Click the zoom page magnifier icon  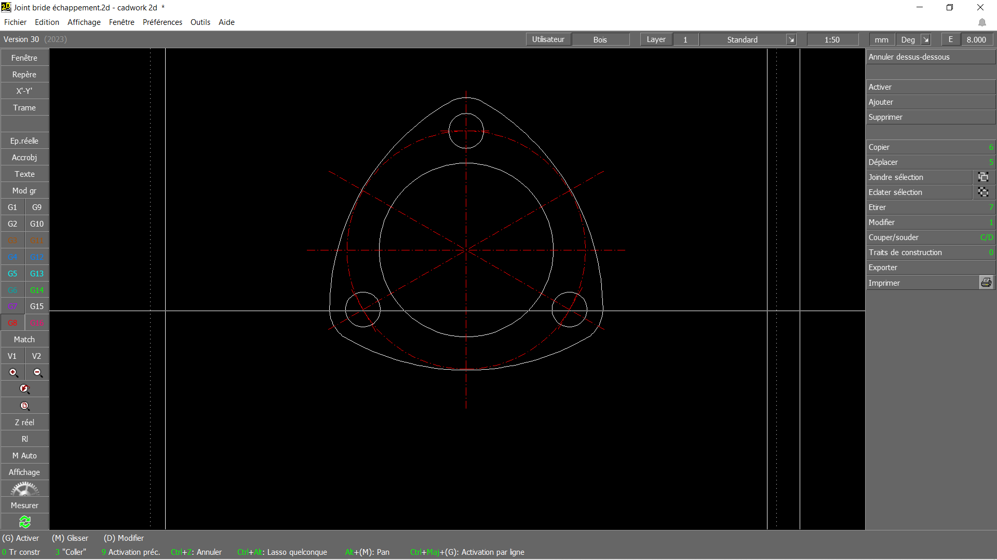click(x=24, y=405)
